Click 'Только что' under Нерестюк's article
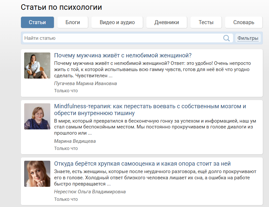 66,199
